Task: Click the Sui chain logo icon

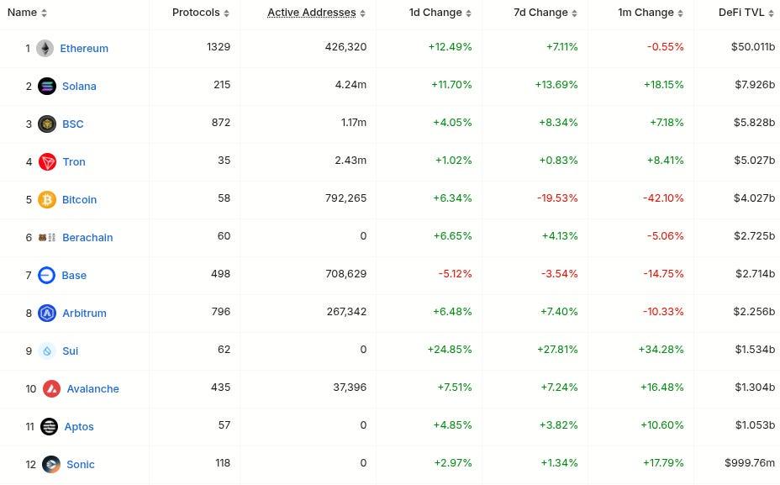Action: (x=47, y=351)
